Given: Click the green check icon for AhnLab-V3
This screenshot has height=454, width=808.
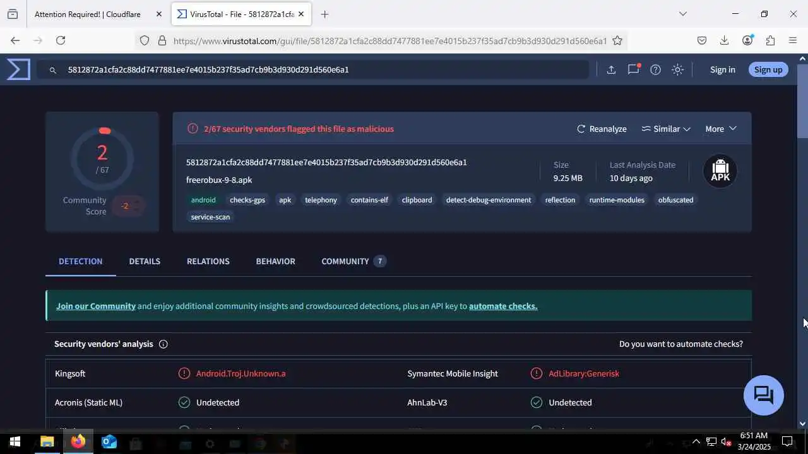Looking at the screenshot, I should pos(537,402).
